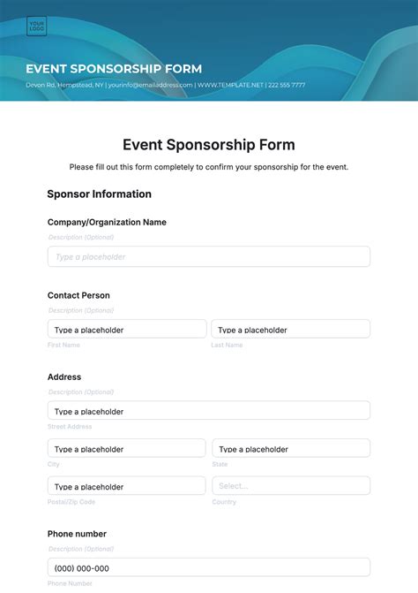Click the Phone Number input field

[209, 567]
